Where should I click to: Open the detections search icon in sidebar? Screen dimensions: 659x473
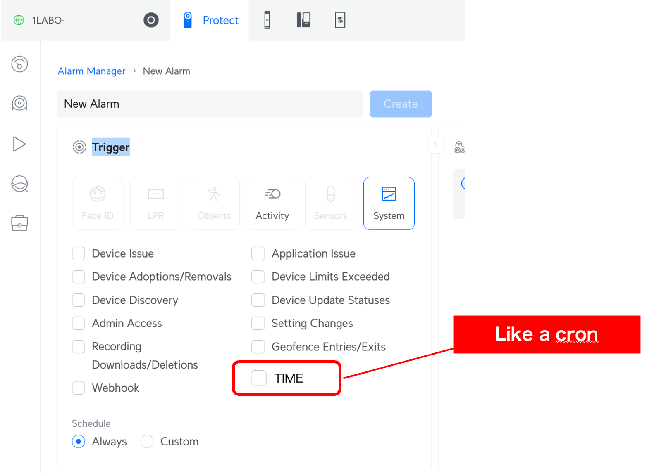point(19,184)
